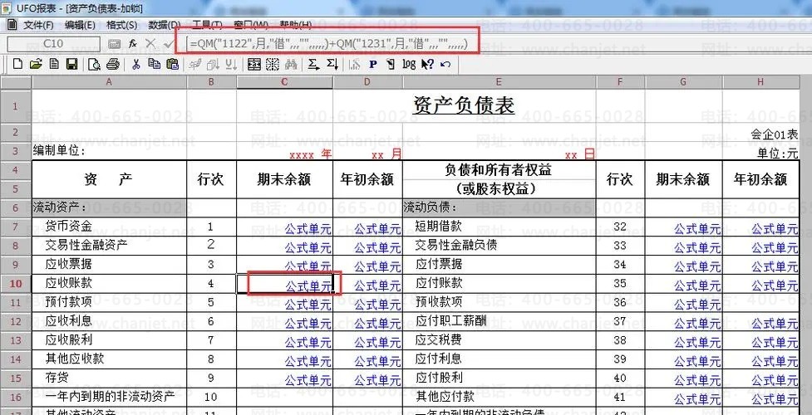Click the Paste (clipboard) icon
Viewport: 812px width, 415px height.
172,64
